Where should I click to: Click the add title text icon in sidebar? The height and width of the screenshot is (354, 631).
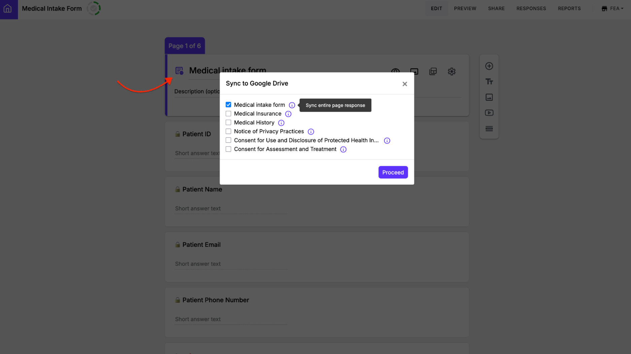489,82
